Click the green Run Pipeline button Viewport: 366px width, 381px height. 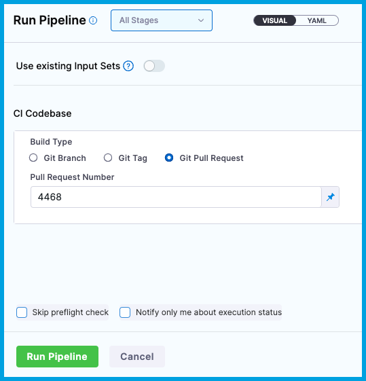(57, 357)
